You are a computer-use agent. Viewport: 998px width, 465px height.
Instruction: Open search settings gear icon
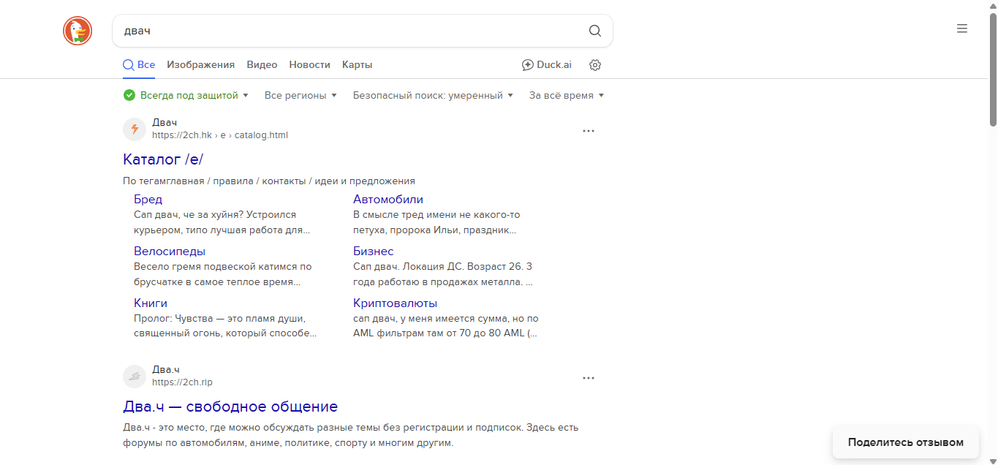(595, 65)
